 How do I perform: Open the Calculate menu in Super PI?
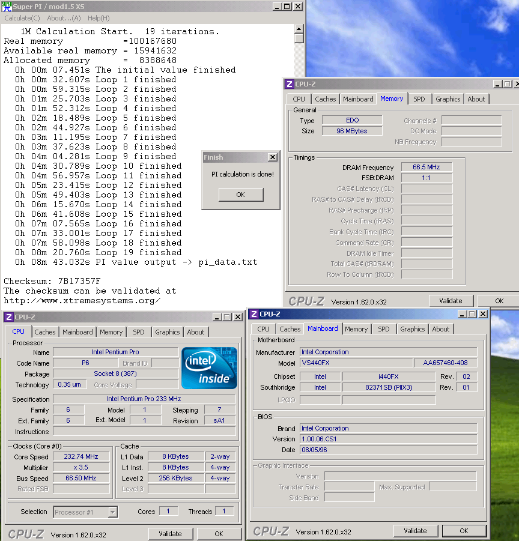[x=22, y=18]
